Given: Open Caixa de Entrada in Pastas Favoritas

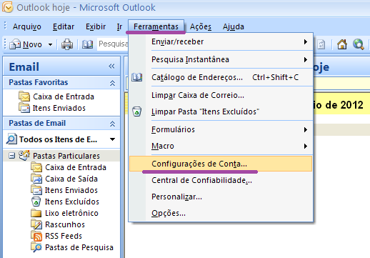Looking at the screenshot, I should [x=64, y=96].
